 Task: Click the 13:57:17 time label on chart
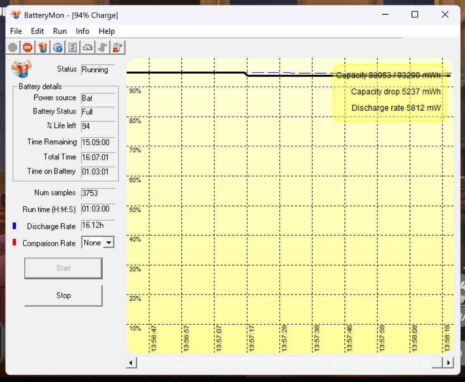[x=251, y=339]
